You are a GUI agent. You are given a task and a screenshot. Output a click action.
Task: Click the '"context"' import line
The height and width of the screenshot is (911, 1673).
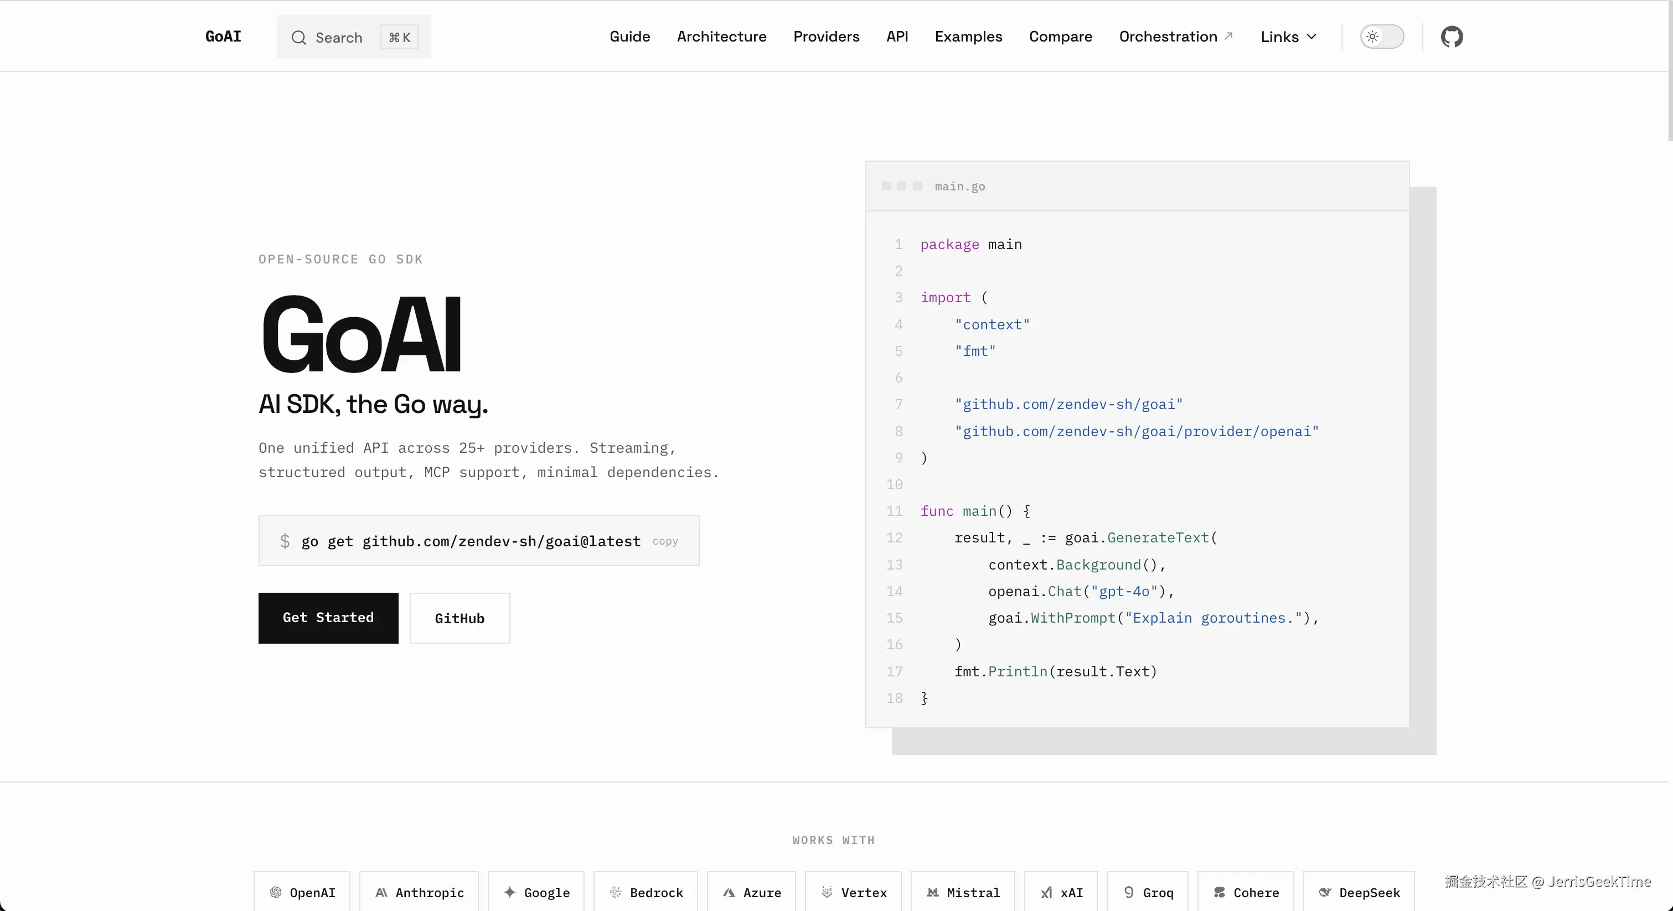coord(992,324)
